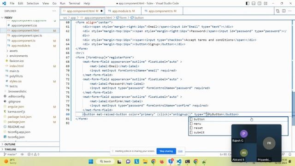
Task: Click the VS Code logo in the title bar
Action: click(4, 3)
